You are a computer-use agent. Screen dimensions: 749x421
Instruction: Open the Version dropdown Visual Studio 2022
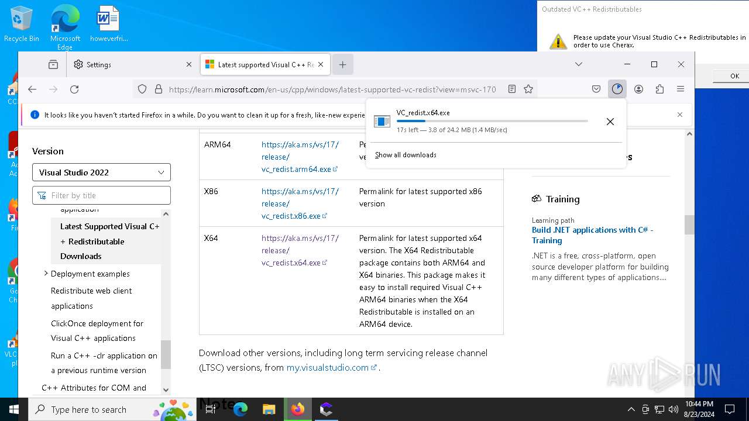pos(102,172)
